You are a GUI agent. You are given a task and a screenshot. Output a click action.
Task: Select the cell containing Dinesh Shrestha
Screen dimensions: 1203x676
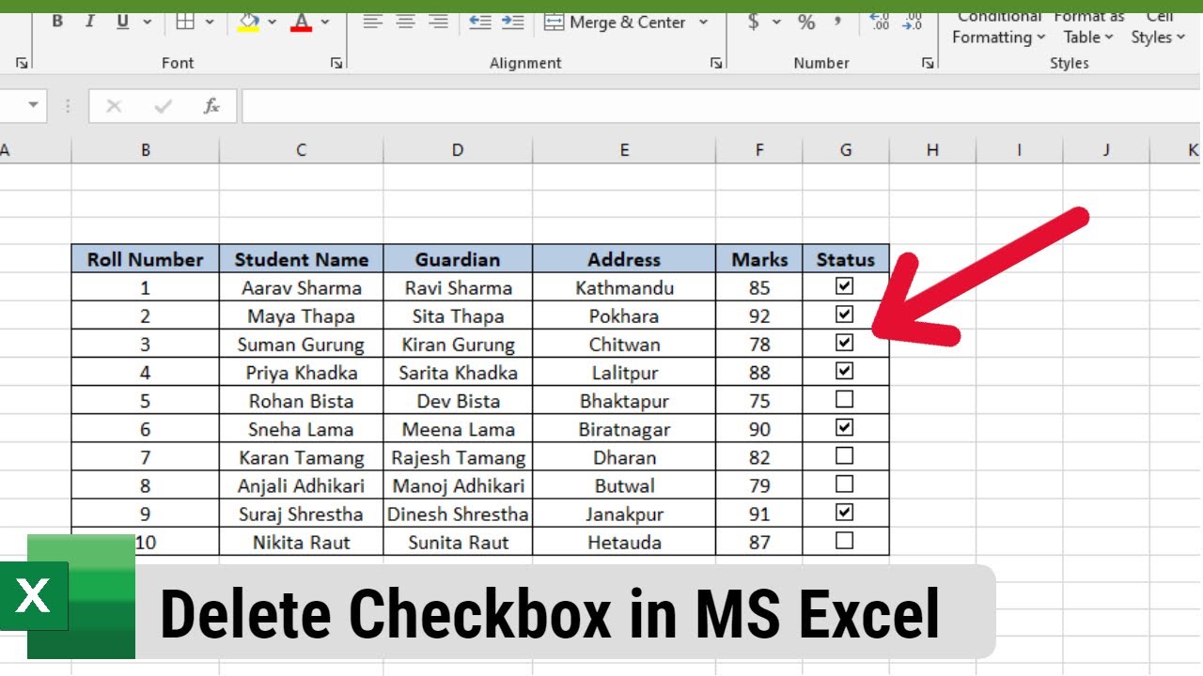pos(458,514)
